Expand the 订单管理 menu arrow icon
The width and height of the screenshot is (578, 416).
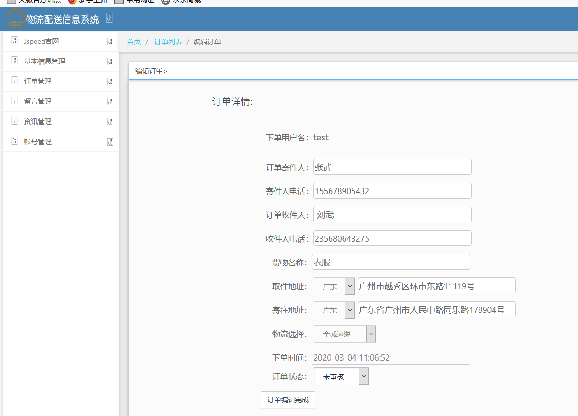110,82
